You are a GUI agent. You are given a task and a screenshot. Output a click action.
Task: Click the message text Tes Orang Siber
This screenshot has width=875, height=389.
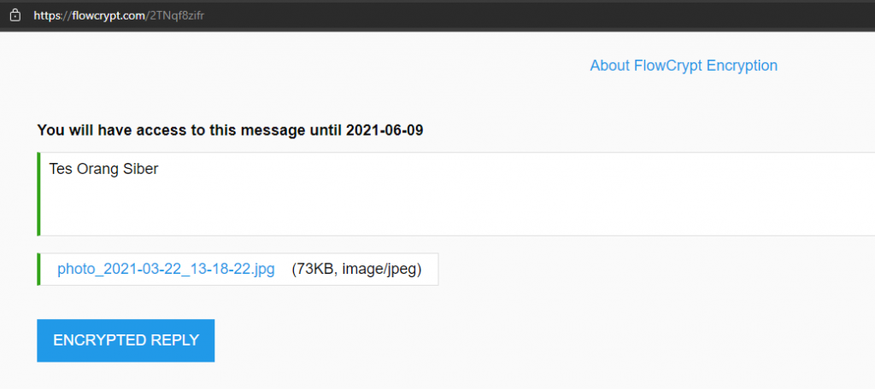[103, 169]
